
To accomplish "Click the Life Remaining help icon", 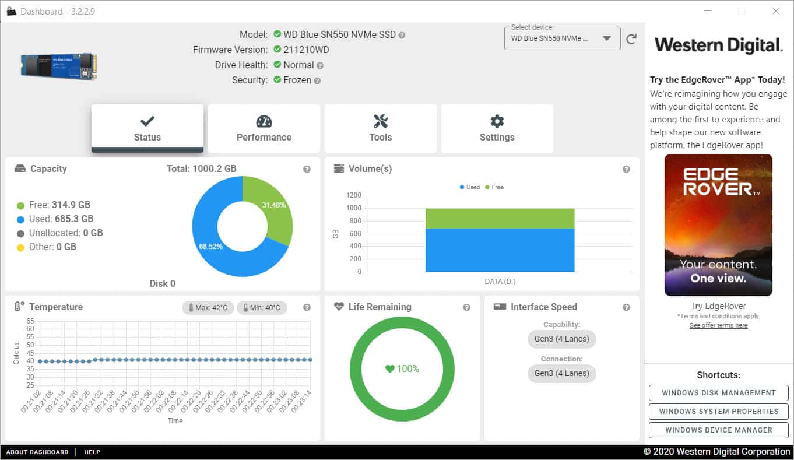I will click(x=466, y=307).
